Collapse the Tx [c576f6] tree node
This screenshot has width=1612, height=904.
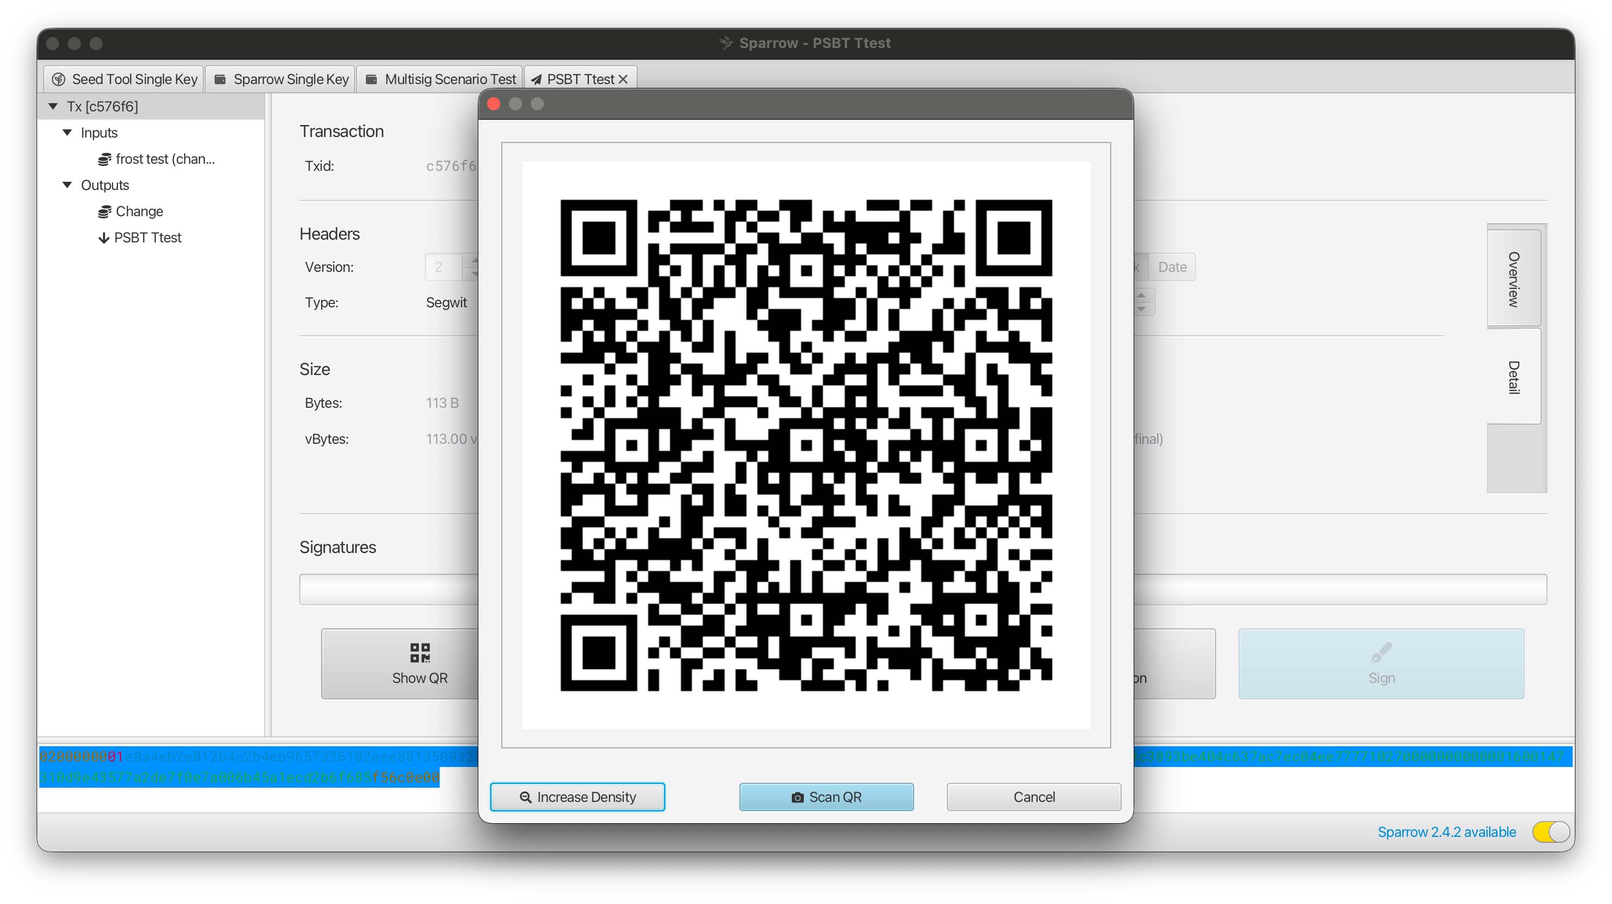[x=53, y=107]
